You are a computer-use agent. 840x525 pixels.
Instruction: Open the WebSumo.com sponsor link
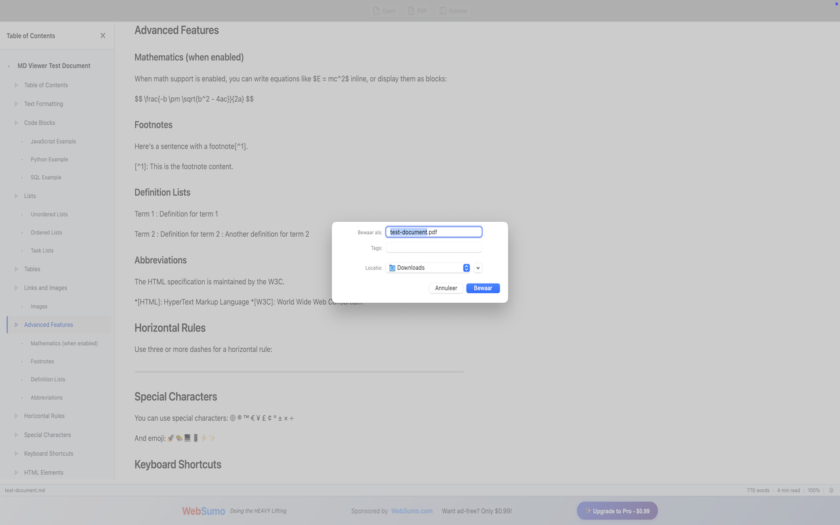point(411,511)
